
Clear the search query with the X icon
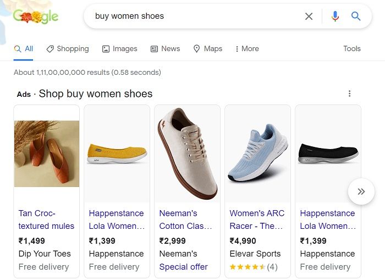coord(309,17)
